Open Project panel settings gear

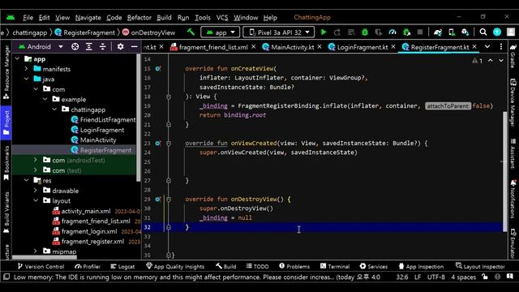(x=120, y=47)
